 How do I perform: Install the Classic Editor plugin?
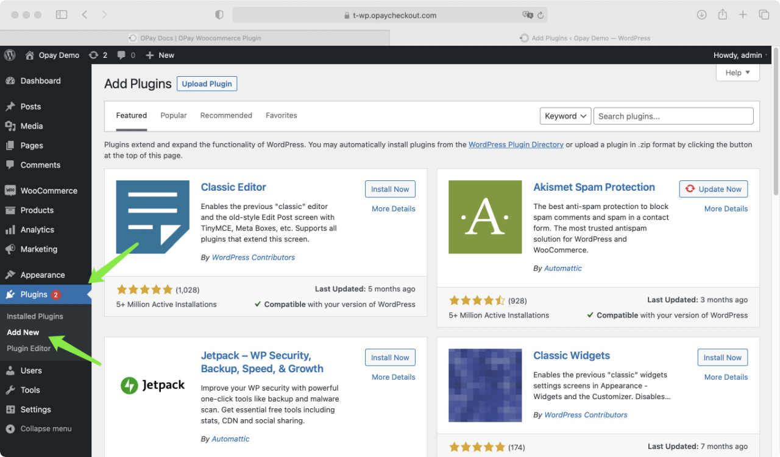390,189
